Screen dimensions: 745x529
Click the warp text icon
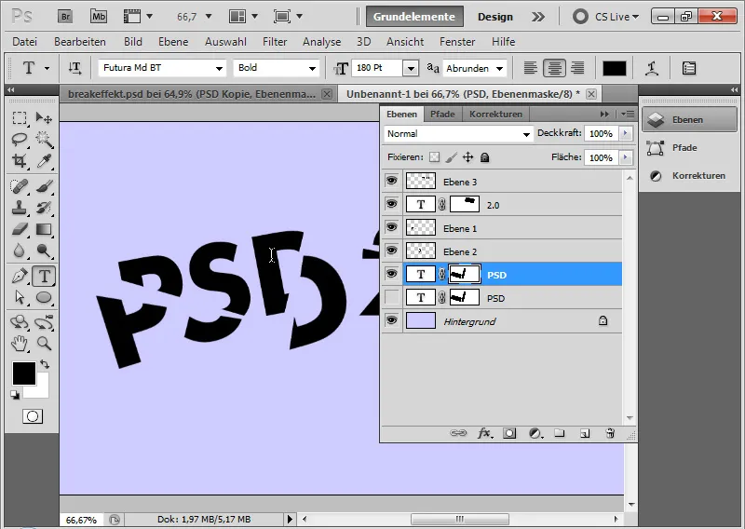[x=652, y=68]
